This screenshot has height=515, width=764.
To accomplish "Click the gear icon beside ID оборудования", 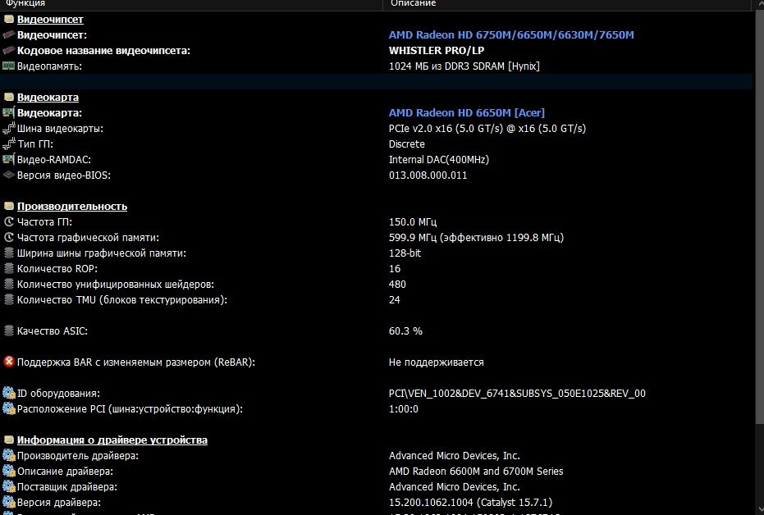I will point(9,393).
